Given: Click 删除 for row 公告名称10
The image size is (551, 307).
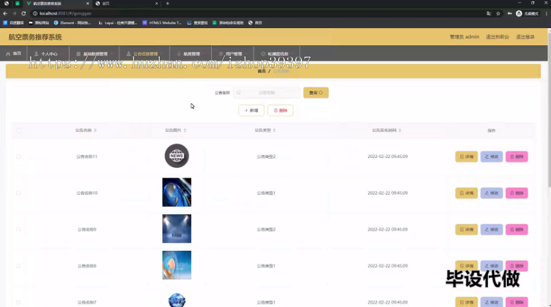Looking at the screenshot, I should pos(517,193).
